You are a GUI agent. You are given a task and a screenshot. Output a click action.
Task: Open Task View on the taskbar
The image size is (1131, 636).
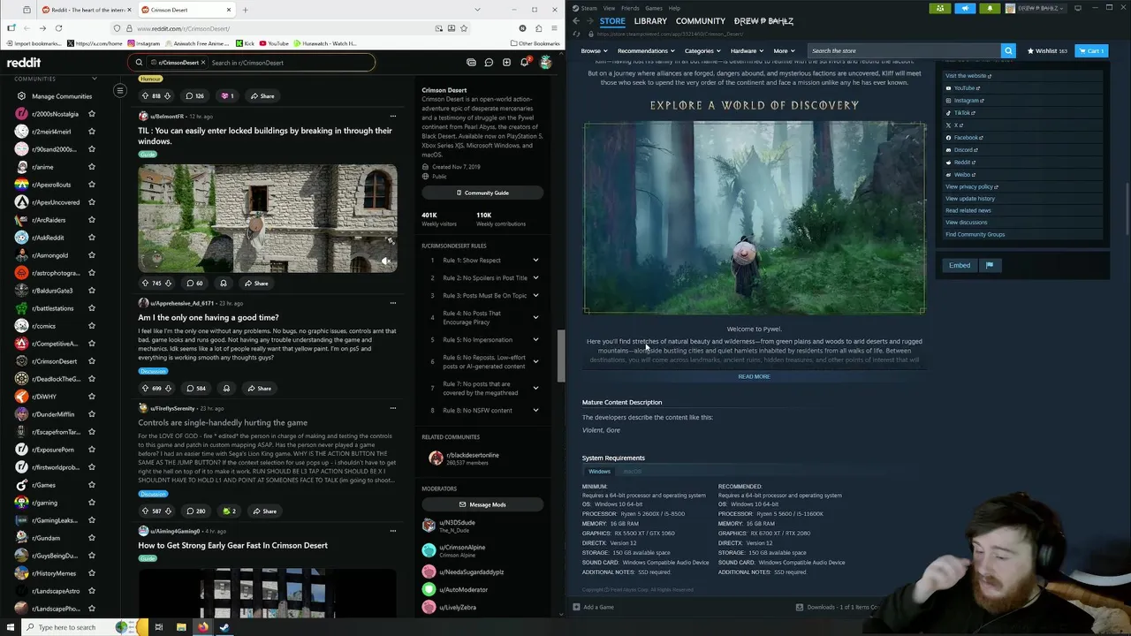coord(159,627)
